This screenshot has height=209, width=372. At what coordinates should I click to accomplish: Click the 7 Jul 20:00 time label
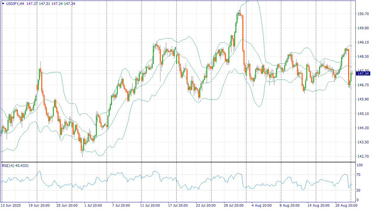click(121, 206)
